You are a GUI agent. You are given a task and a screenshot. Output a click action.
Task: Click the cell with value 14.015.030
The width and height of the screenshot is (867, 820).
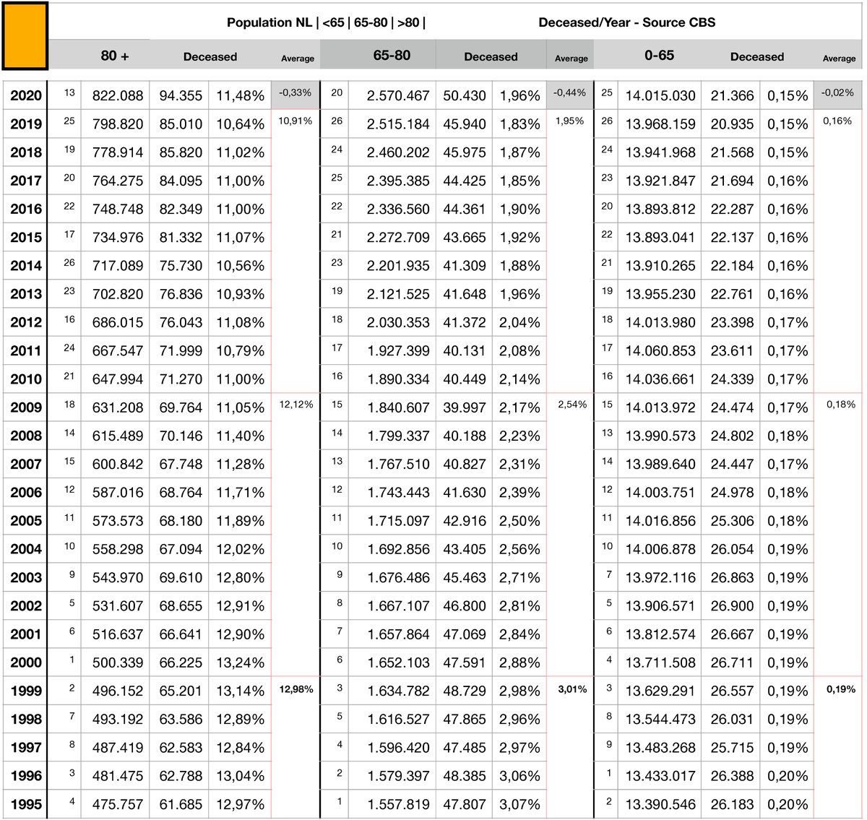(x=660, y=95)
